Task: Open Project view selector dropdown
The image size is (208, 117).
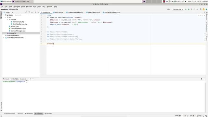Action: coord(8,12)
